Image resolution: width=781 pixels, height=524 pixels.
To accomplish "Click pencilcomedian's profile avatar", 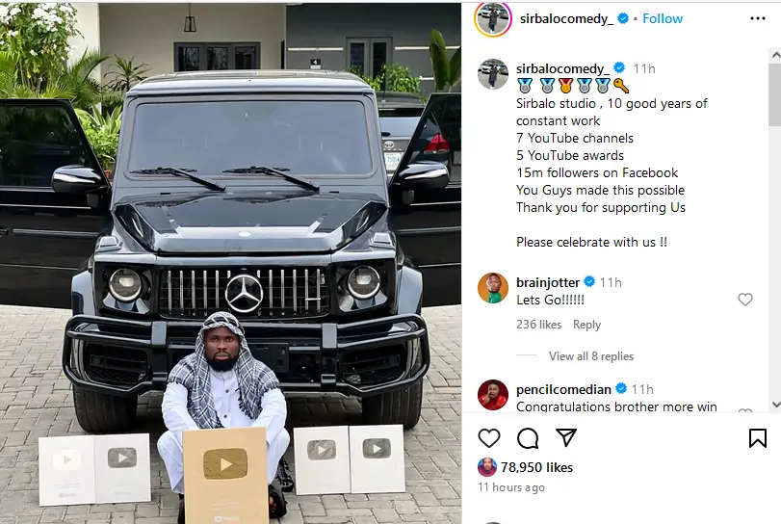I will pyautogui.click(x=493, y=395).
